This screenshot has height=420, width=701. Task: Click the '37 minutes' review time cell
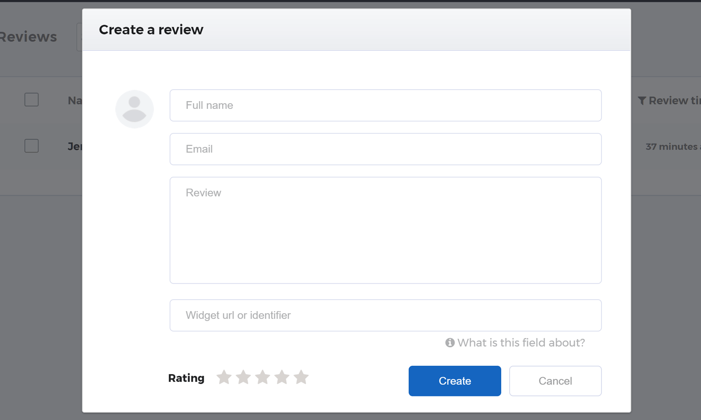point(672,147)
